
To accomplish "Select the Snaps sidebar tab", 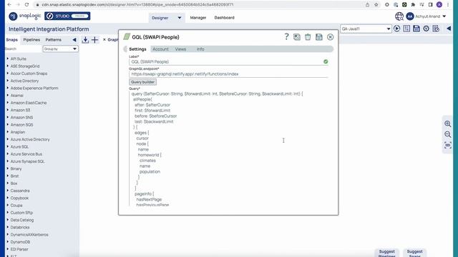I will 12,40.
